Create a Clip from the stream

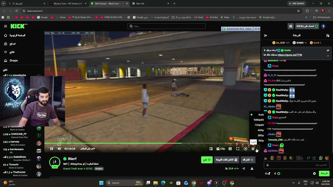(221, 149)
